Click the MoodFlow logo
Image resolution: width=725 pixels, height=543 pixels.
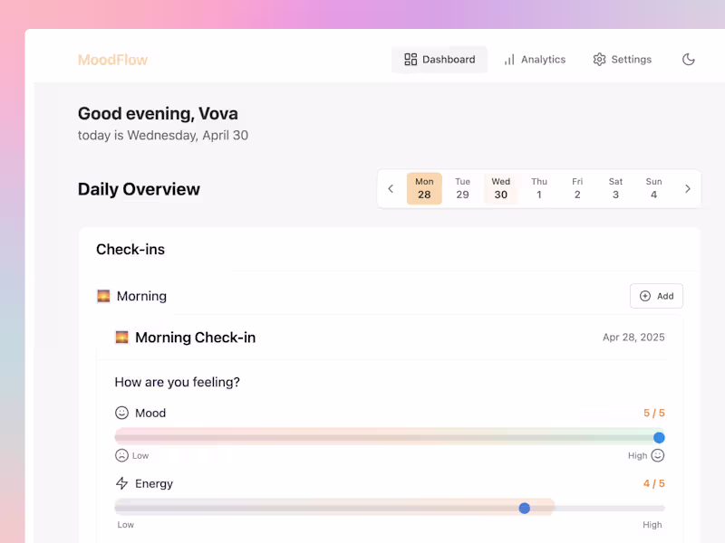[112, 60]
